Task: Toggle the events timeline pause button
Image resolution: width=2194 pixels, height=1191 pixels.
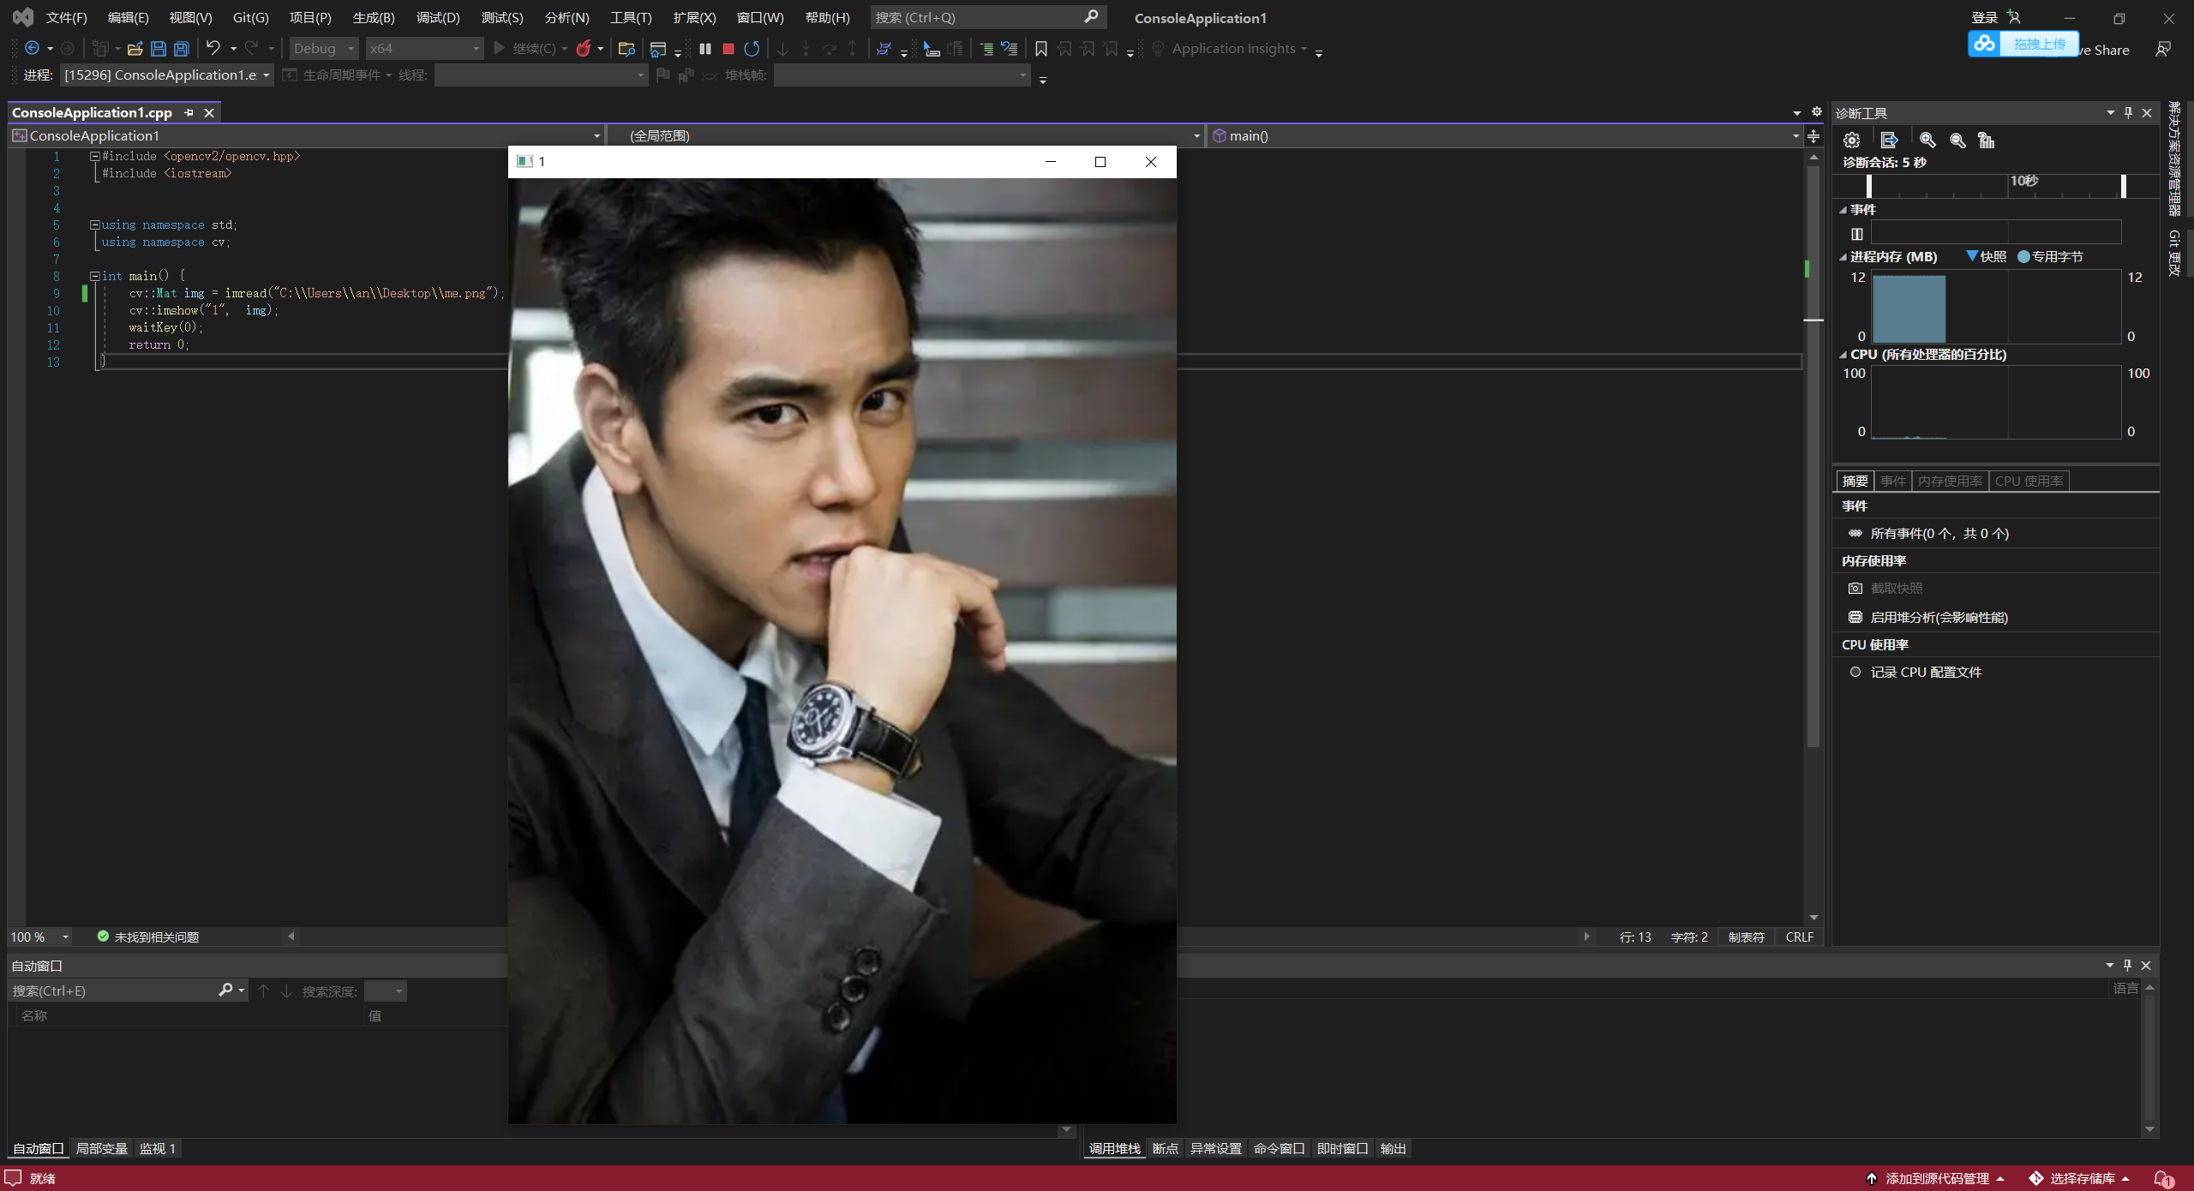Action: [1857, 234]
